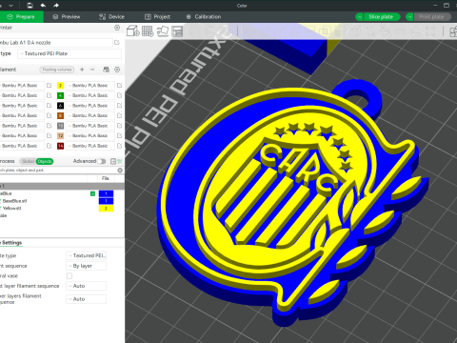Edit filament 6 preset icon
The height and width of the screenshot is (343, 457).
[x=119, y=106]
